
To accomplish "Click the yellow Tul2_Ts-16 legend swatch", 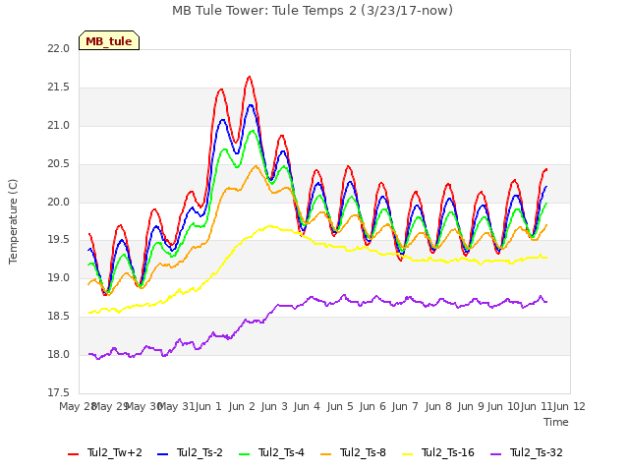I will pos(407,454).
